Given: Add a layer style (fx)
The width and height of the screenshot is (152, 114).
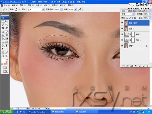Looking at the screenshot, I should tap(128, 66).
